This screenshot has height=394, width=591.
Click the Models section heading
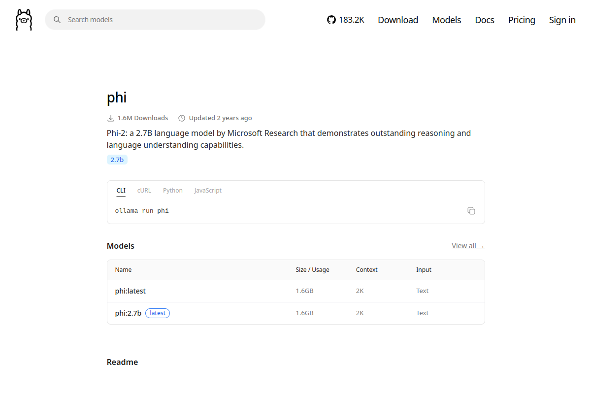(x=121, y=246)
